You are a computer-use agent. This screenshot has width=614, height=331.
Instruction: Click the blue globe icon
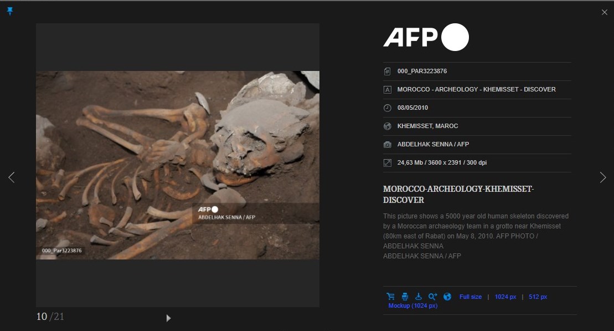click(x=447, y=297)
